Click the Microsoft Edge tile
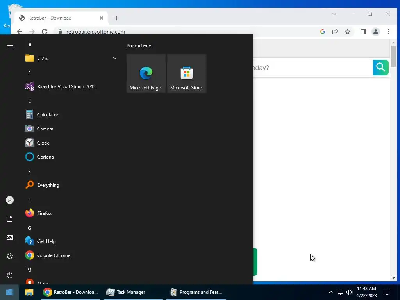The width and height of the screenshot is (400, 300). (x=146, y=73)
